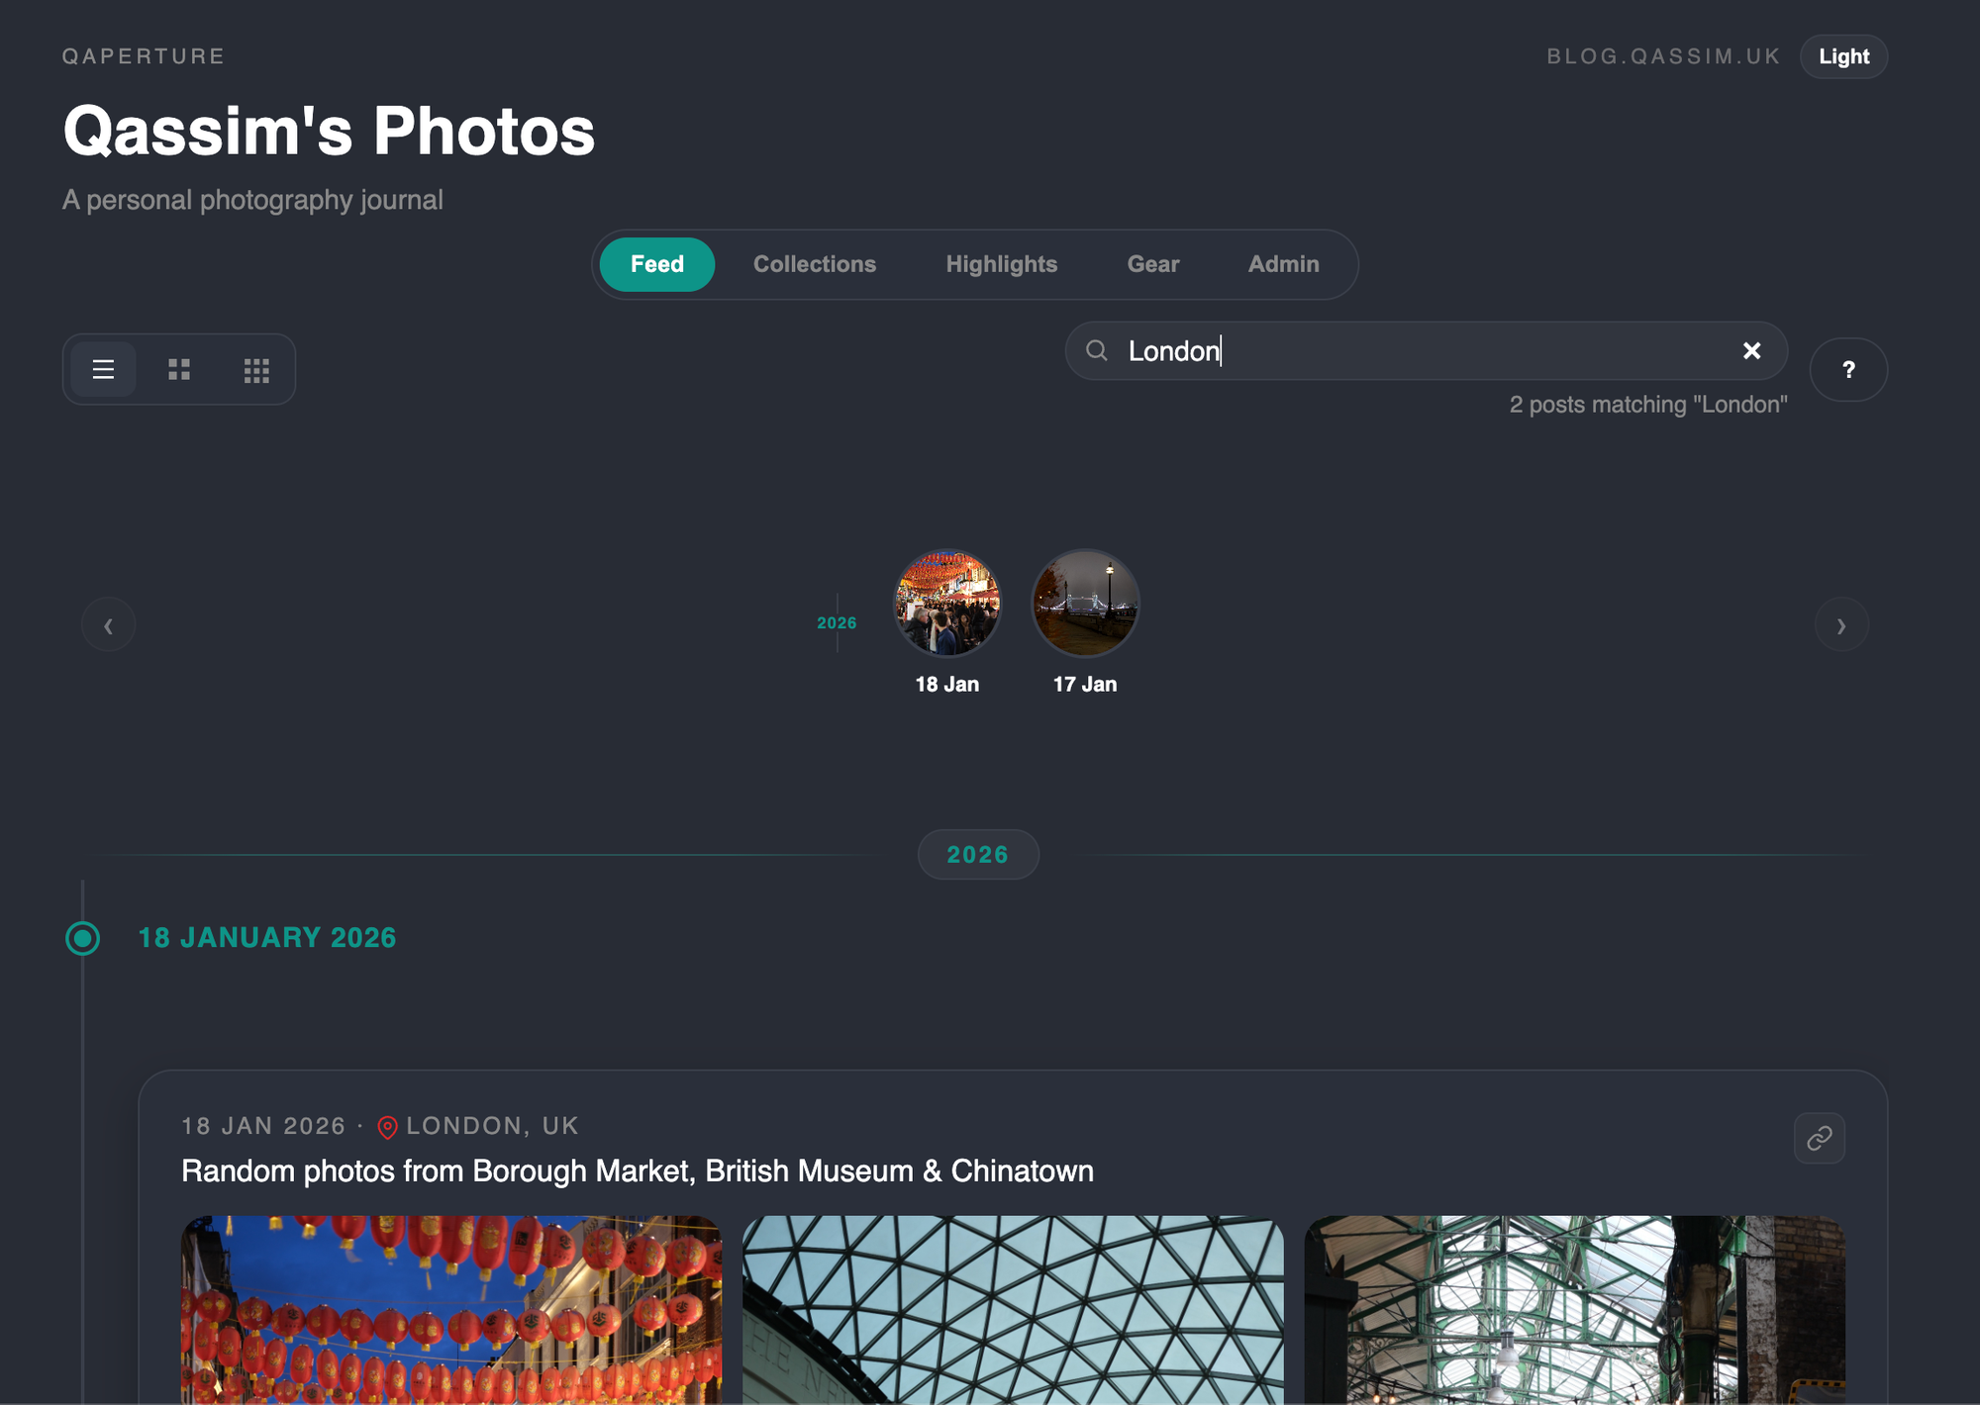Image resolution: width=1980 pixels, height=1405 pixels.
Task: Switch to medium grid view
Action: point(179,370)
